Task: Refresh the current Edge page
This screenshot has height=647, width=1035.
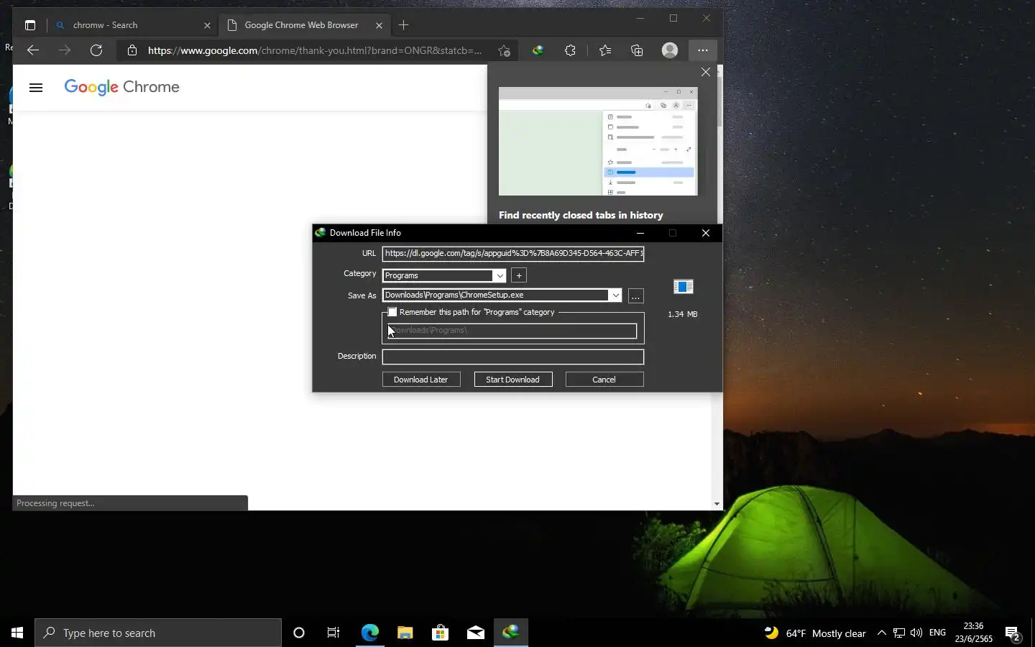Action: tap(96, 50)
